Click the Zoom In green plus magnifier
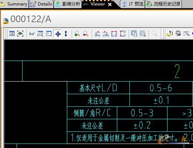193x148 pixels. [77, 34]
